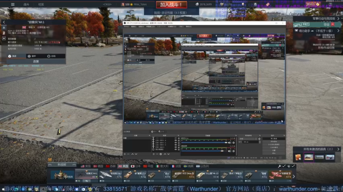Adjust the second OBS mixer volume slider
The width and height of the screenshot is (343, 192).
click(205, 151)
